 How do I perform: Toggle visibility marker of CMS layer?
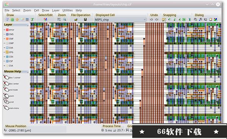click(5, 34)
